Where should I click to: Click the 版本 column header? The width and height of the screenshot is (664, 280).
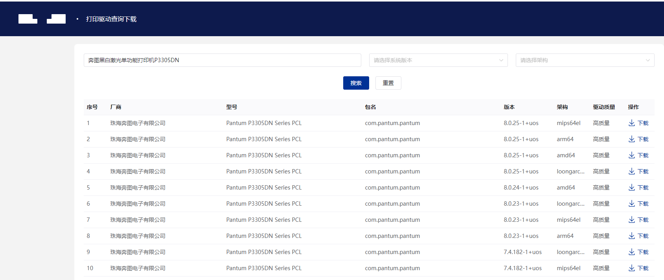509,107
